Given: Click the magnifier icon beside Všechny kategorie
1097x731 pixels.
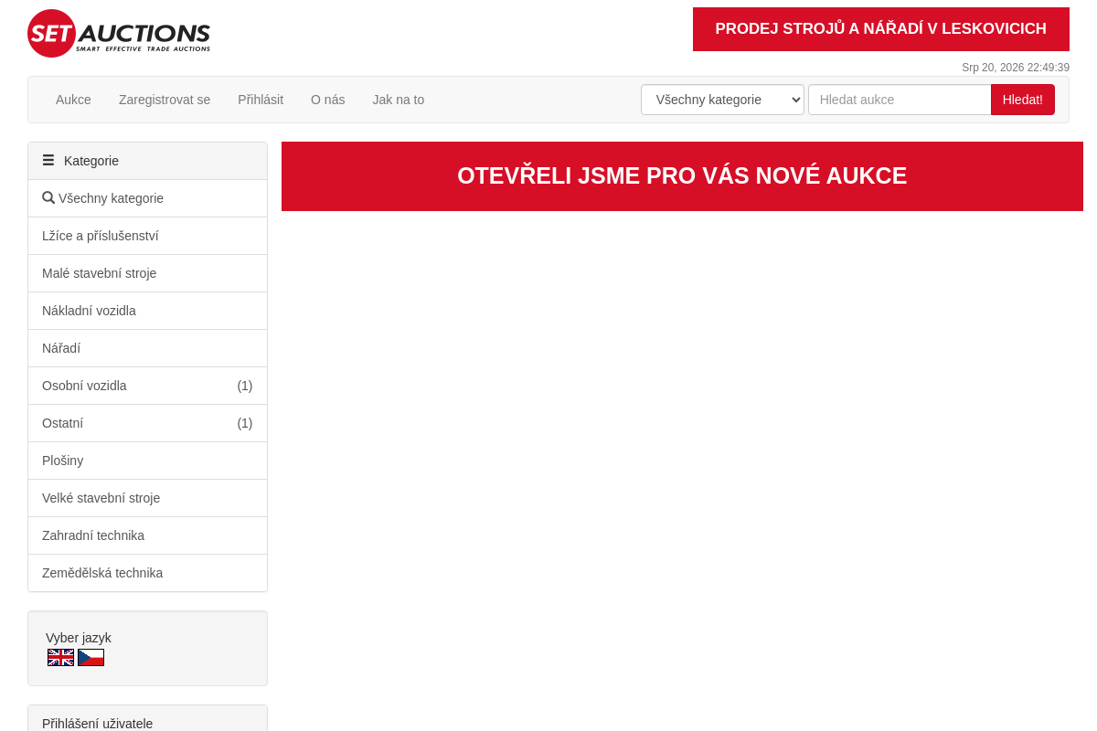Looking at the screenshot, I should click(x=48, y=197).
